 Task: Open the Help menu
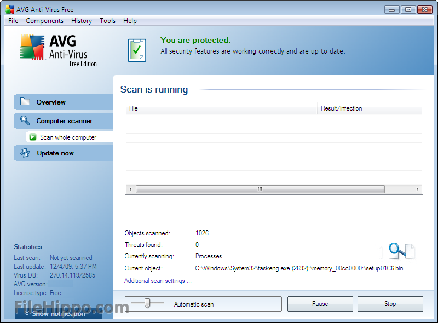point(130,21)
